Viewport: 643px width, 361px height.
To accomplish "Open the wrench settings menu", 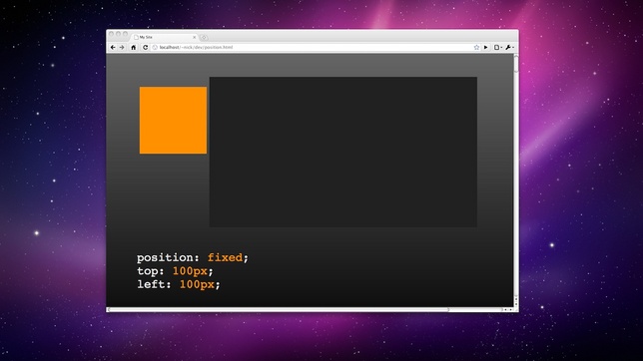I will tap(509, 48).
